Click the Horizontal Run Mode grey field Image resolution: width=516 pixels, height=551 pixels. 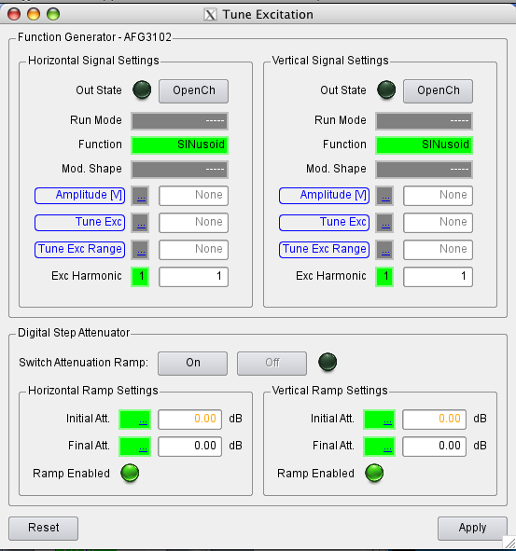tap(180, 121)
